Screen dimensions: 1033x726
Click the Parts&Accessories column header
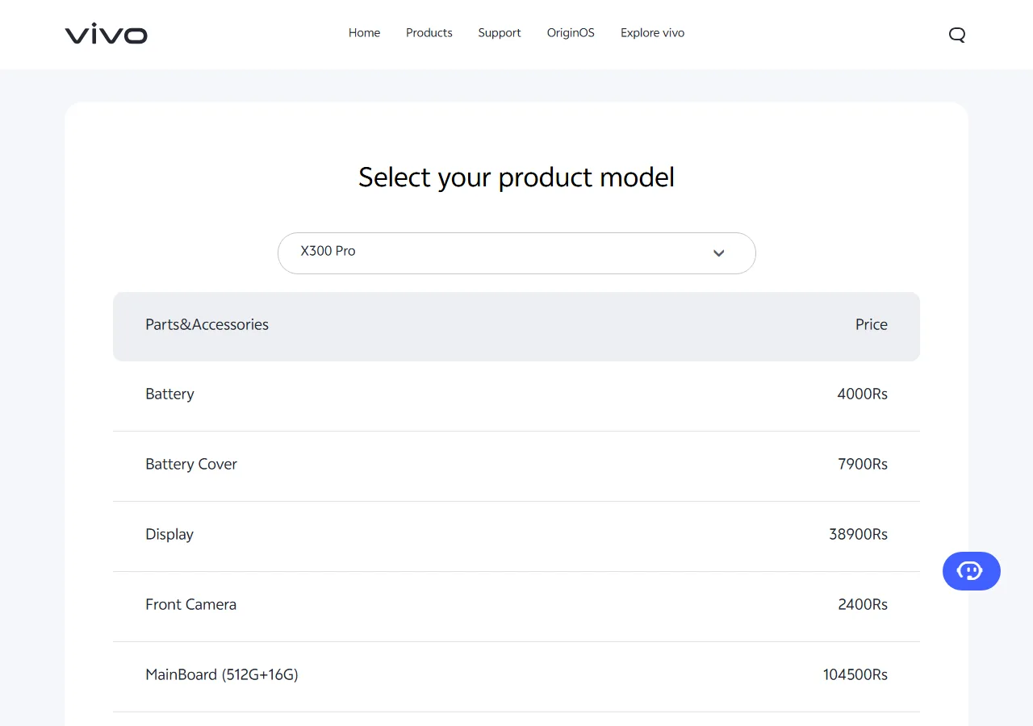pos(207,324)
